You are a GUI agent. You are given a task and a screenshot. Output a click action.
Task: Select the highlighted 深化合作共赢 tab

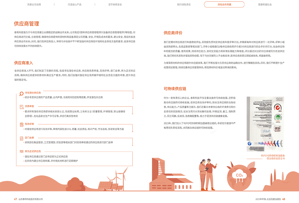(x=224, y=5)
